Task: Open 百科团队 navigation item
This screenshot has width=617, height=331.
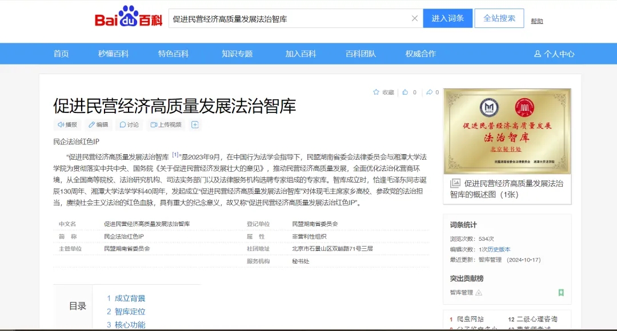Action: (360, 54)
